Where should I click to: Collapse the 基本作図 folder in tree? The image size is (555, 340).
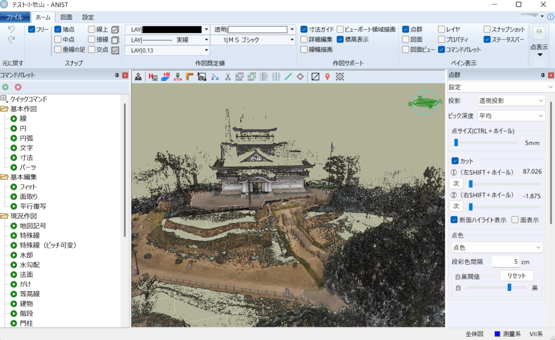tap(4, 109)
